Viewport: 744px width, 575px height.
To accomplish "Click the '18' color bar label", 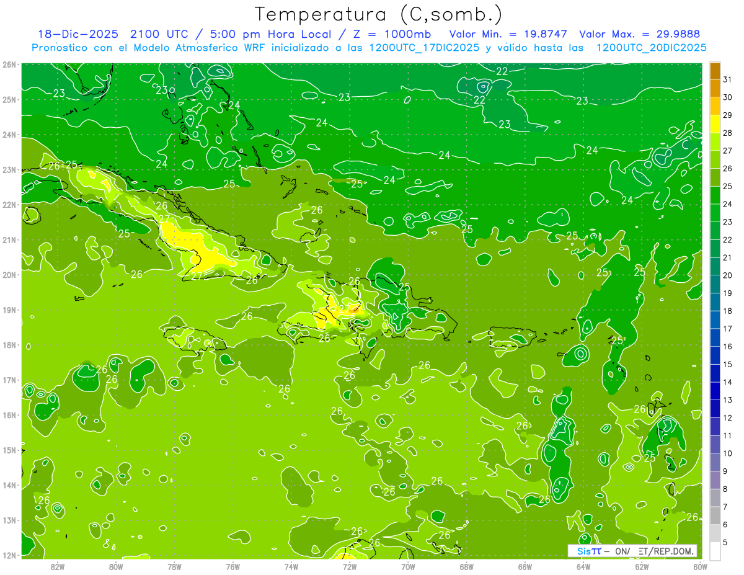I will coord(727,311).
